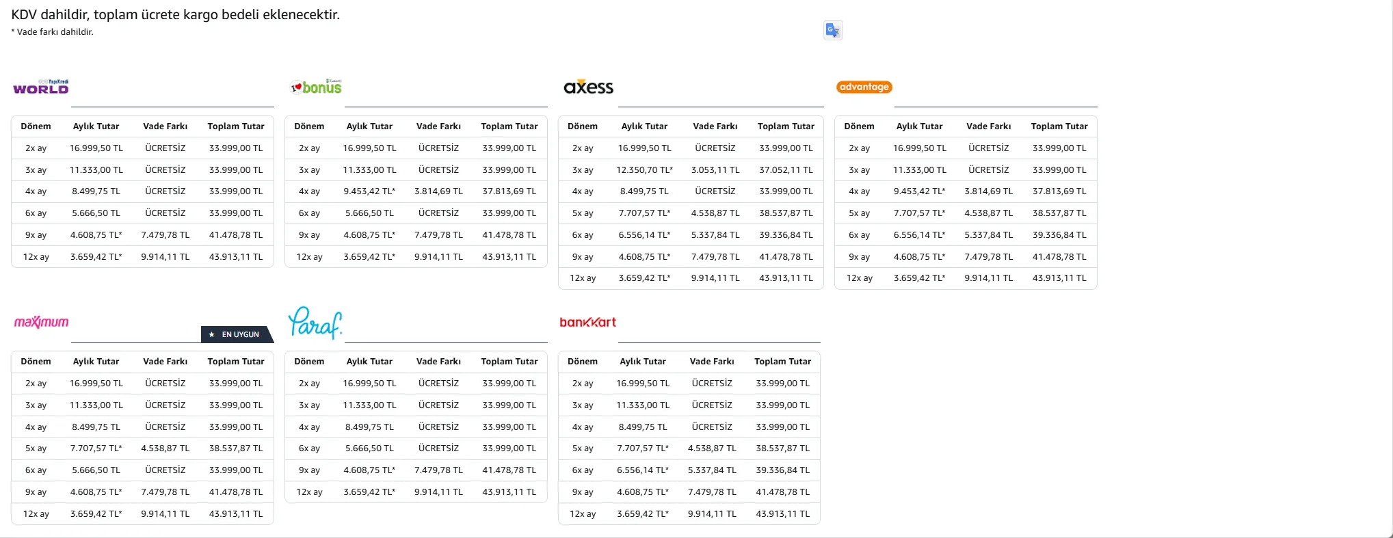Click the Vade Farkı header in Bonus table

tap(438, 126)
